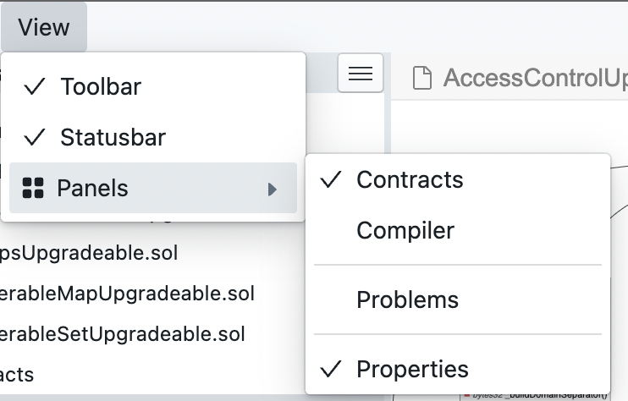
Task: Click the checkmark icon beside Properties
Action: [x=331, y=369]
